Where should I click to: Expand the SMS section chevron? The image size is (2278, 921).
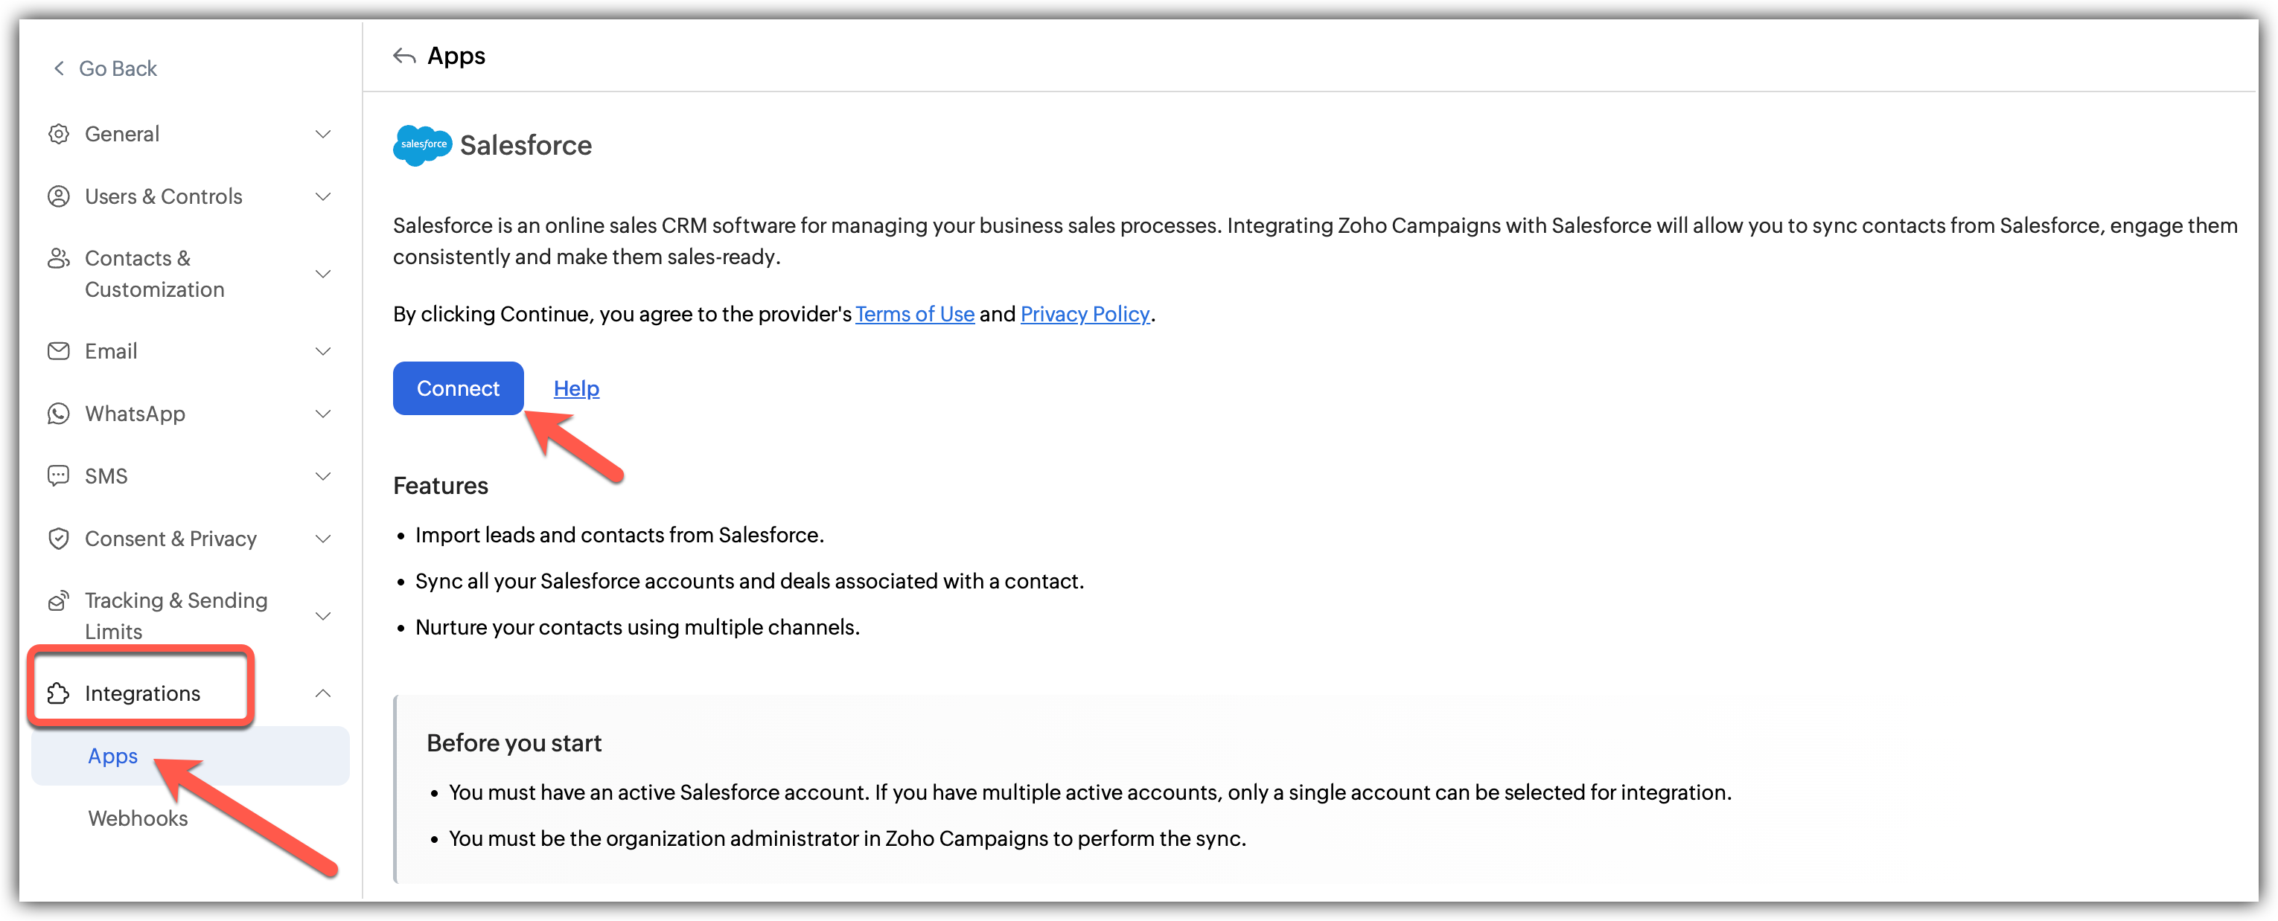coord(324,475)
